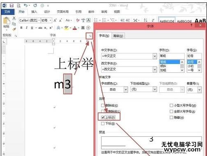Toggle underline formatting

pyautogui.click(x=32, y=28)
